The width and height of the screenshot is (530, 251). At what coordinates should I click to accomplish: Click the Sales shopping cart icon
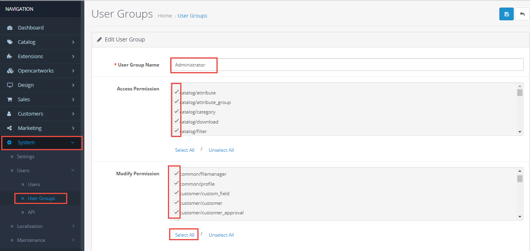pyautogui.click(x=10, y=100)
